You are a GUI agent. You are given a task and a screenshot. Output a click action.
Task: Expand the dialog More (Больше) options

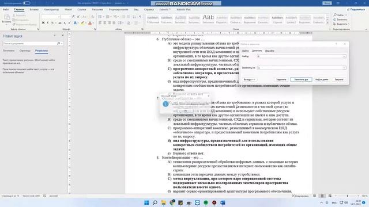tap(250, 79)
